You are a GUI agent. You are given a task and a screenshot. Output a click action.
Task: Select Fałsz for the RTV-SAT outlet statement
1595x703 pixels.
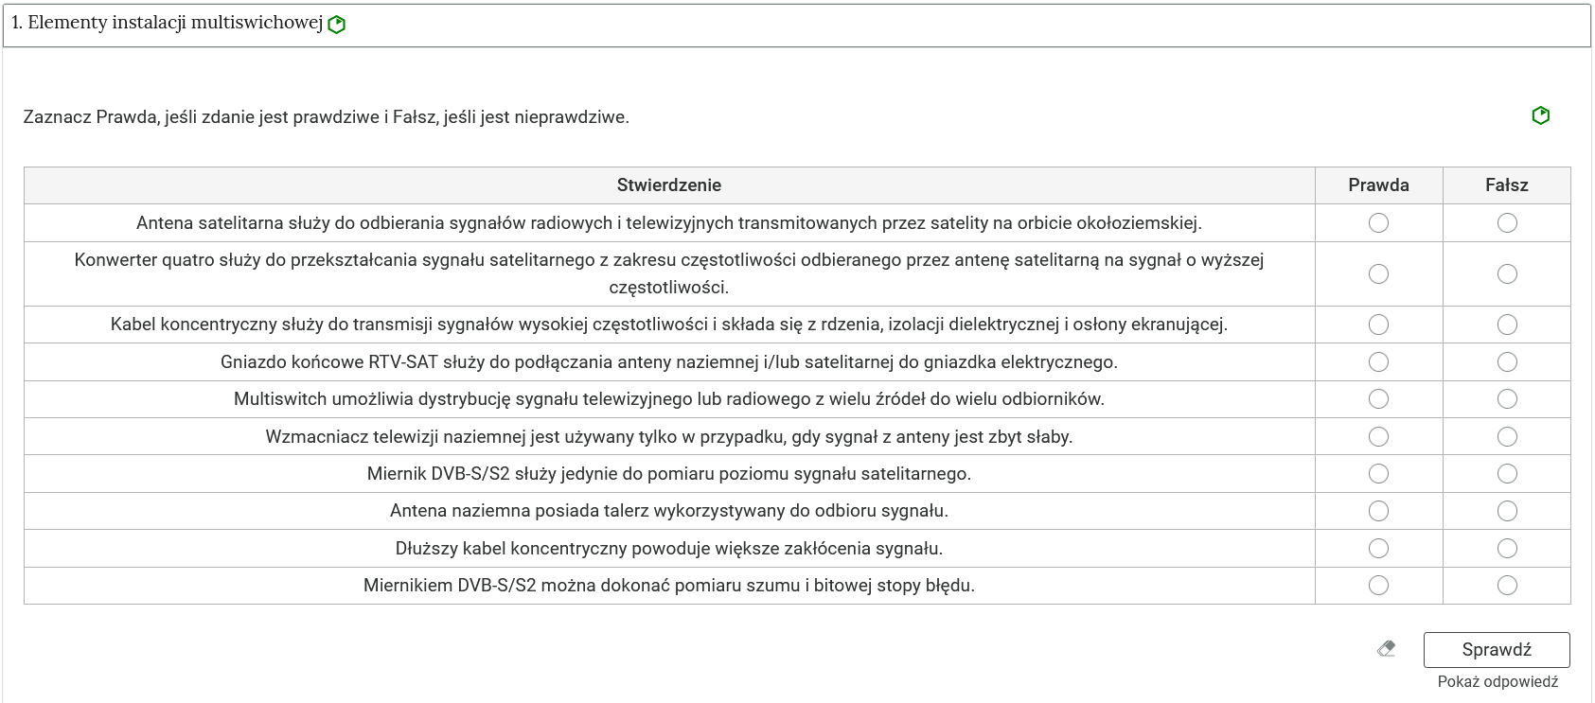point(1509,361)
